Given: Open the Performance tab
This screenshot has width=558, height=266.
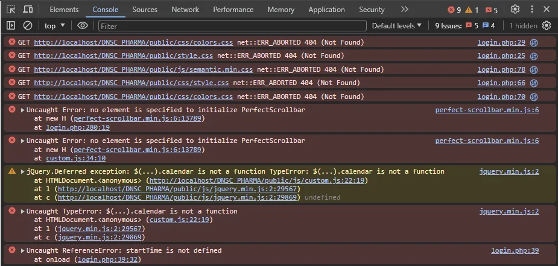Looking at the screenshot, I should [x=233, y=10].
